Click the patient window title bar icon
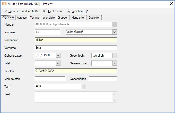 (4, 4)
